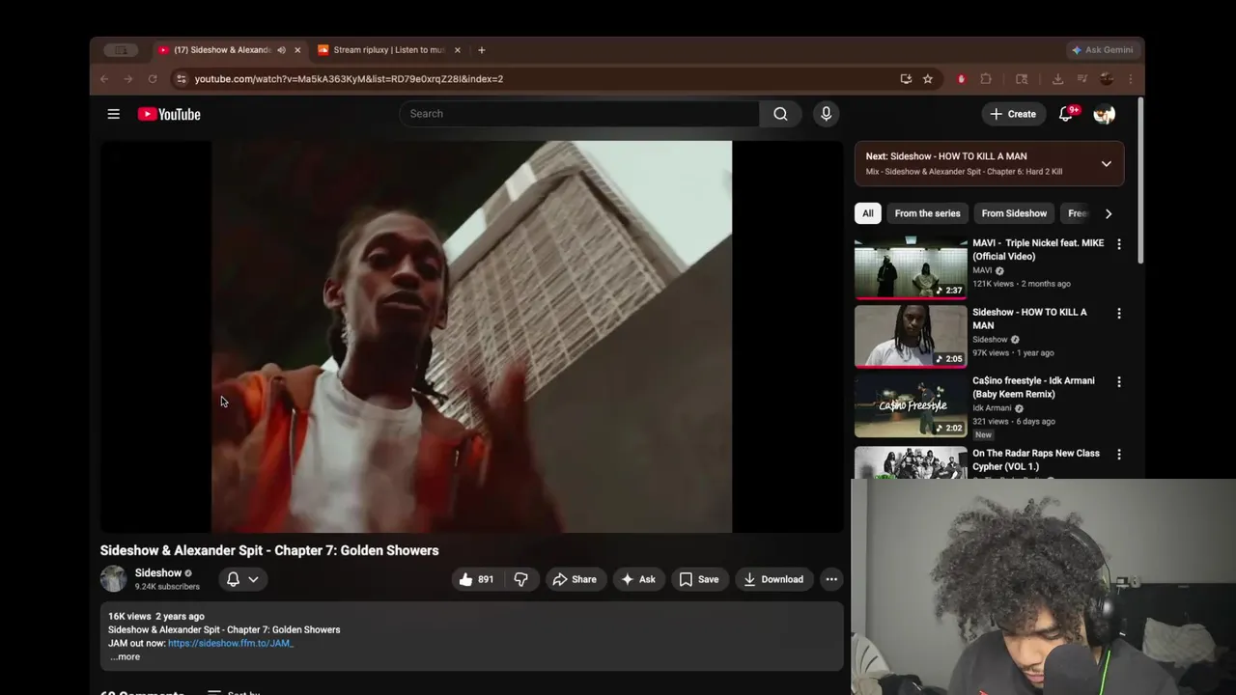The width and height of the screenshot is (1236, 695).
Task: Close the Stream ripluxy tab
Action: click(458, 50)
